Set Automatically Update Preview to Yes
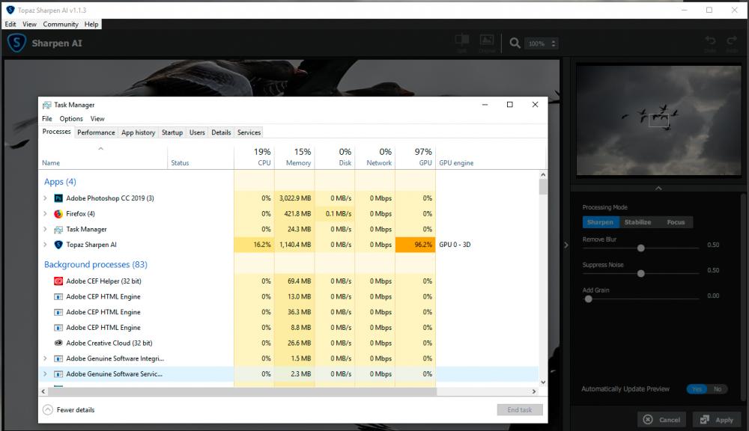This screenshot has width=749, height=431. point(697,389)
